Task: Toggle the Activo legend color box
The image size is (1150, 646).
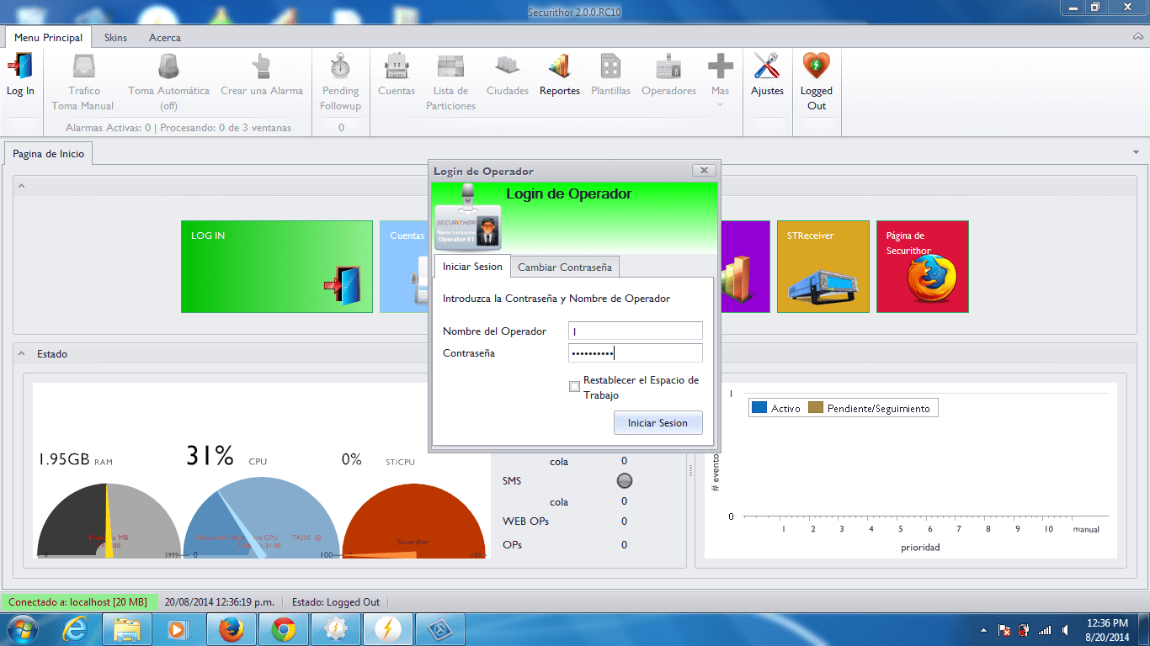Action: [x=759, y=408]
